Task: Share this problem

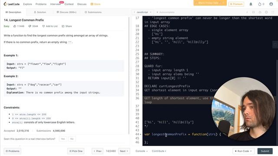Action: pos(66,26)
